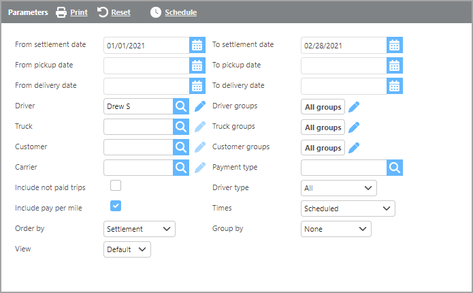Click the Driver field search magnifier

[x=180, y=106]
